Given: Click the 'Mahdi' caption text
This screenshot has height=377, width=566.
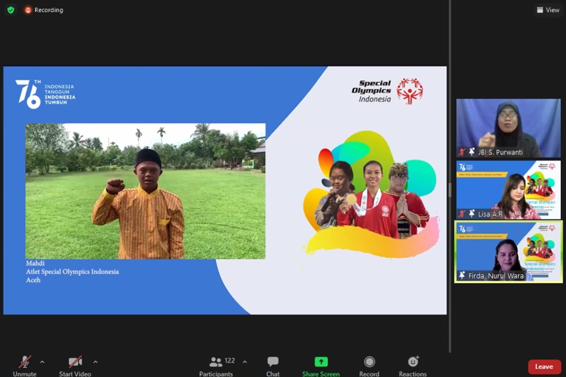Looking at the screenshot, I should [35, 263].
